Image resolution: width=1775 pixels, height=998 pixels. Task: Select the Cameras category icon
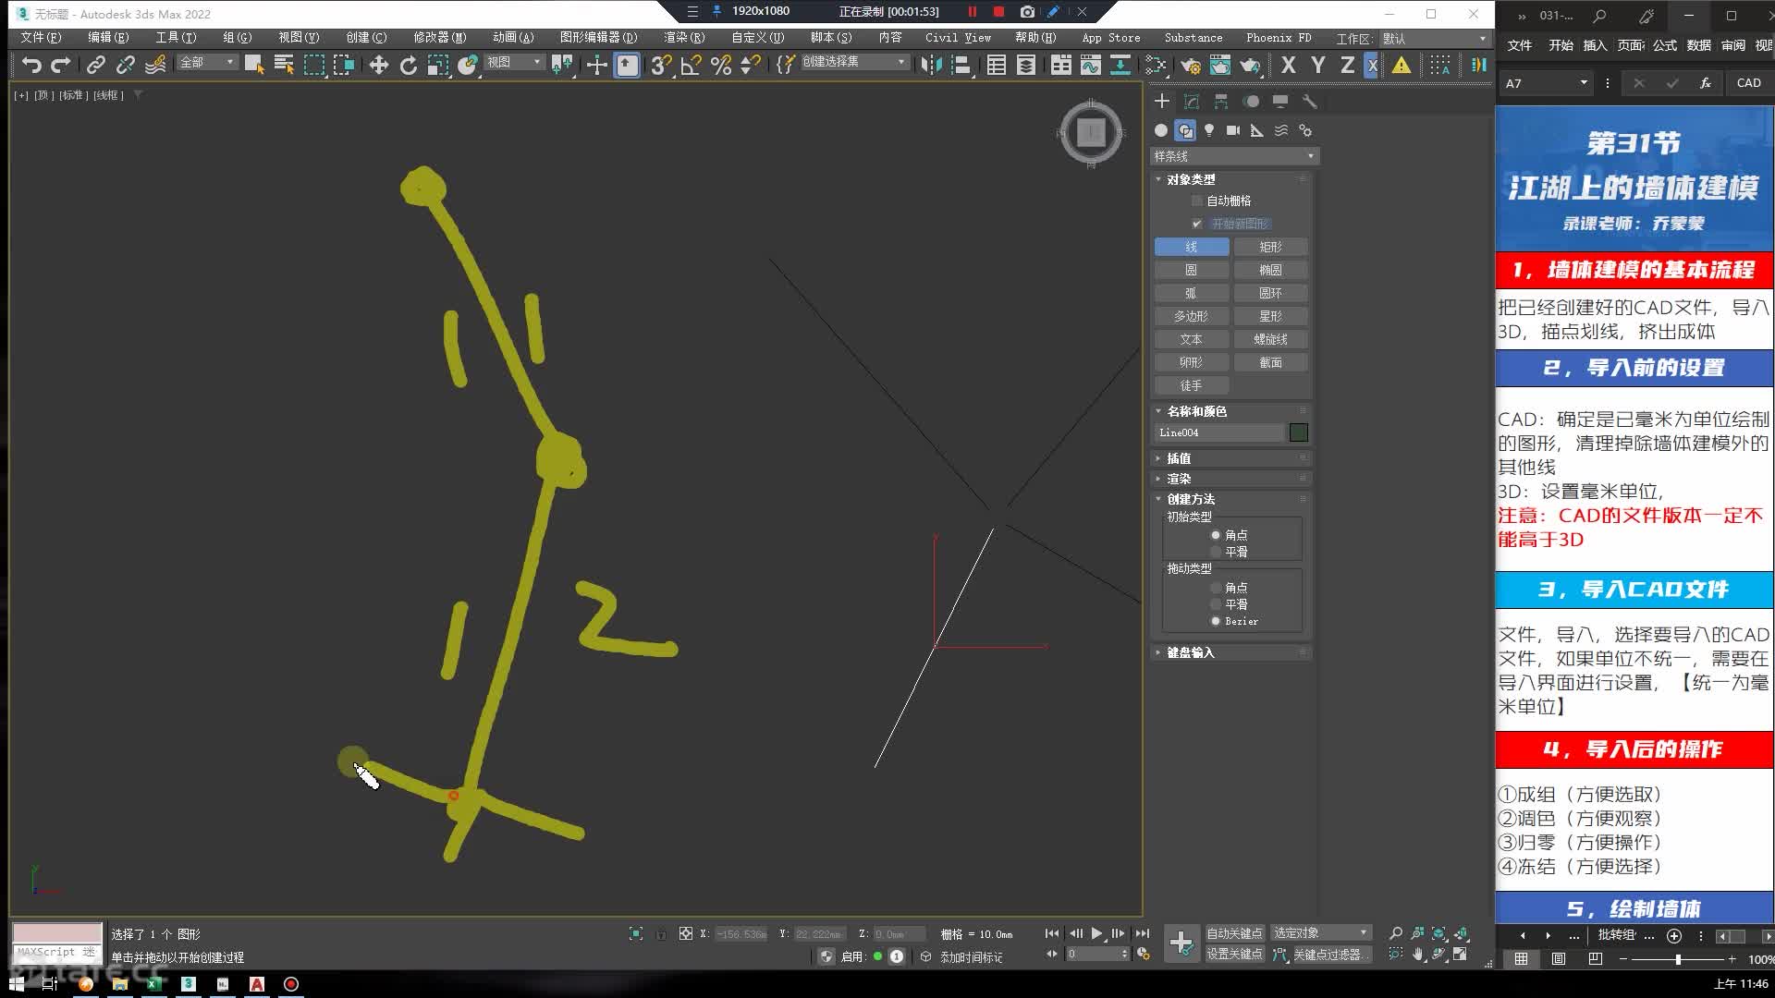tap(1233, 130)
